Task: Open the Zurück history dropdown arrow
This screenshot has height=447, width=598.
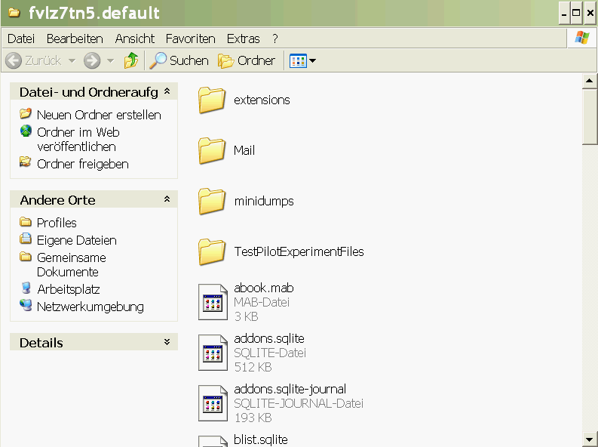Action: pos(72,60)
